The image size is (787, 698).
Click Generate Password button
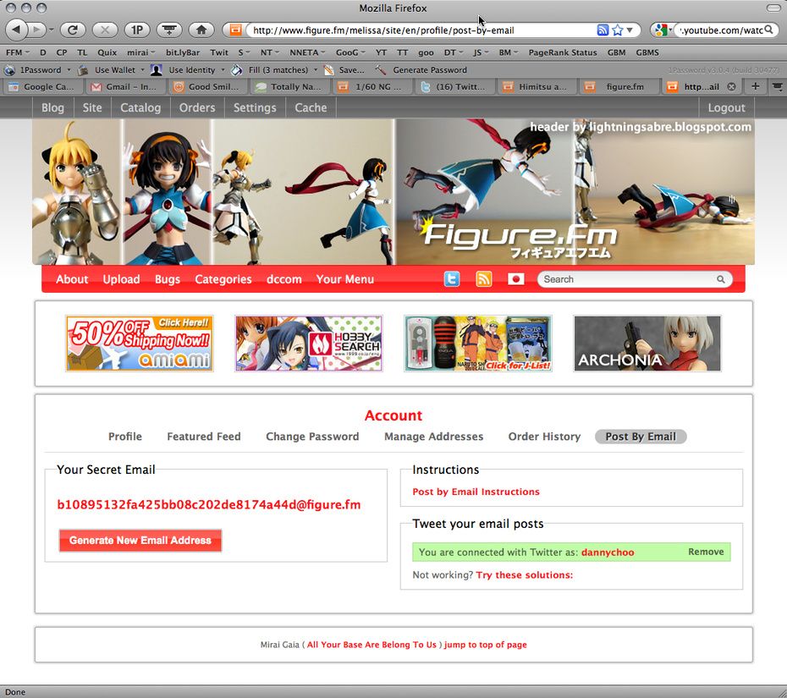(421, 69)
